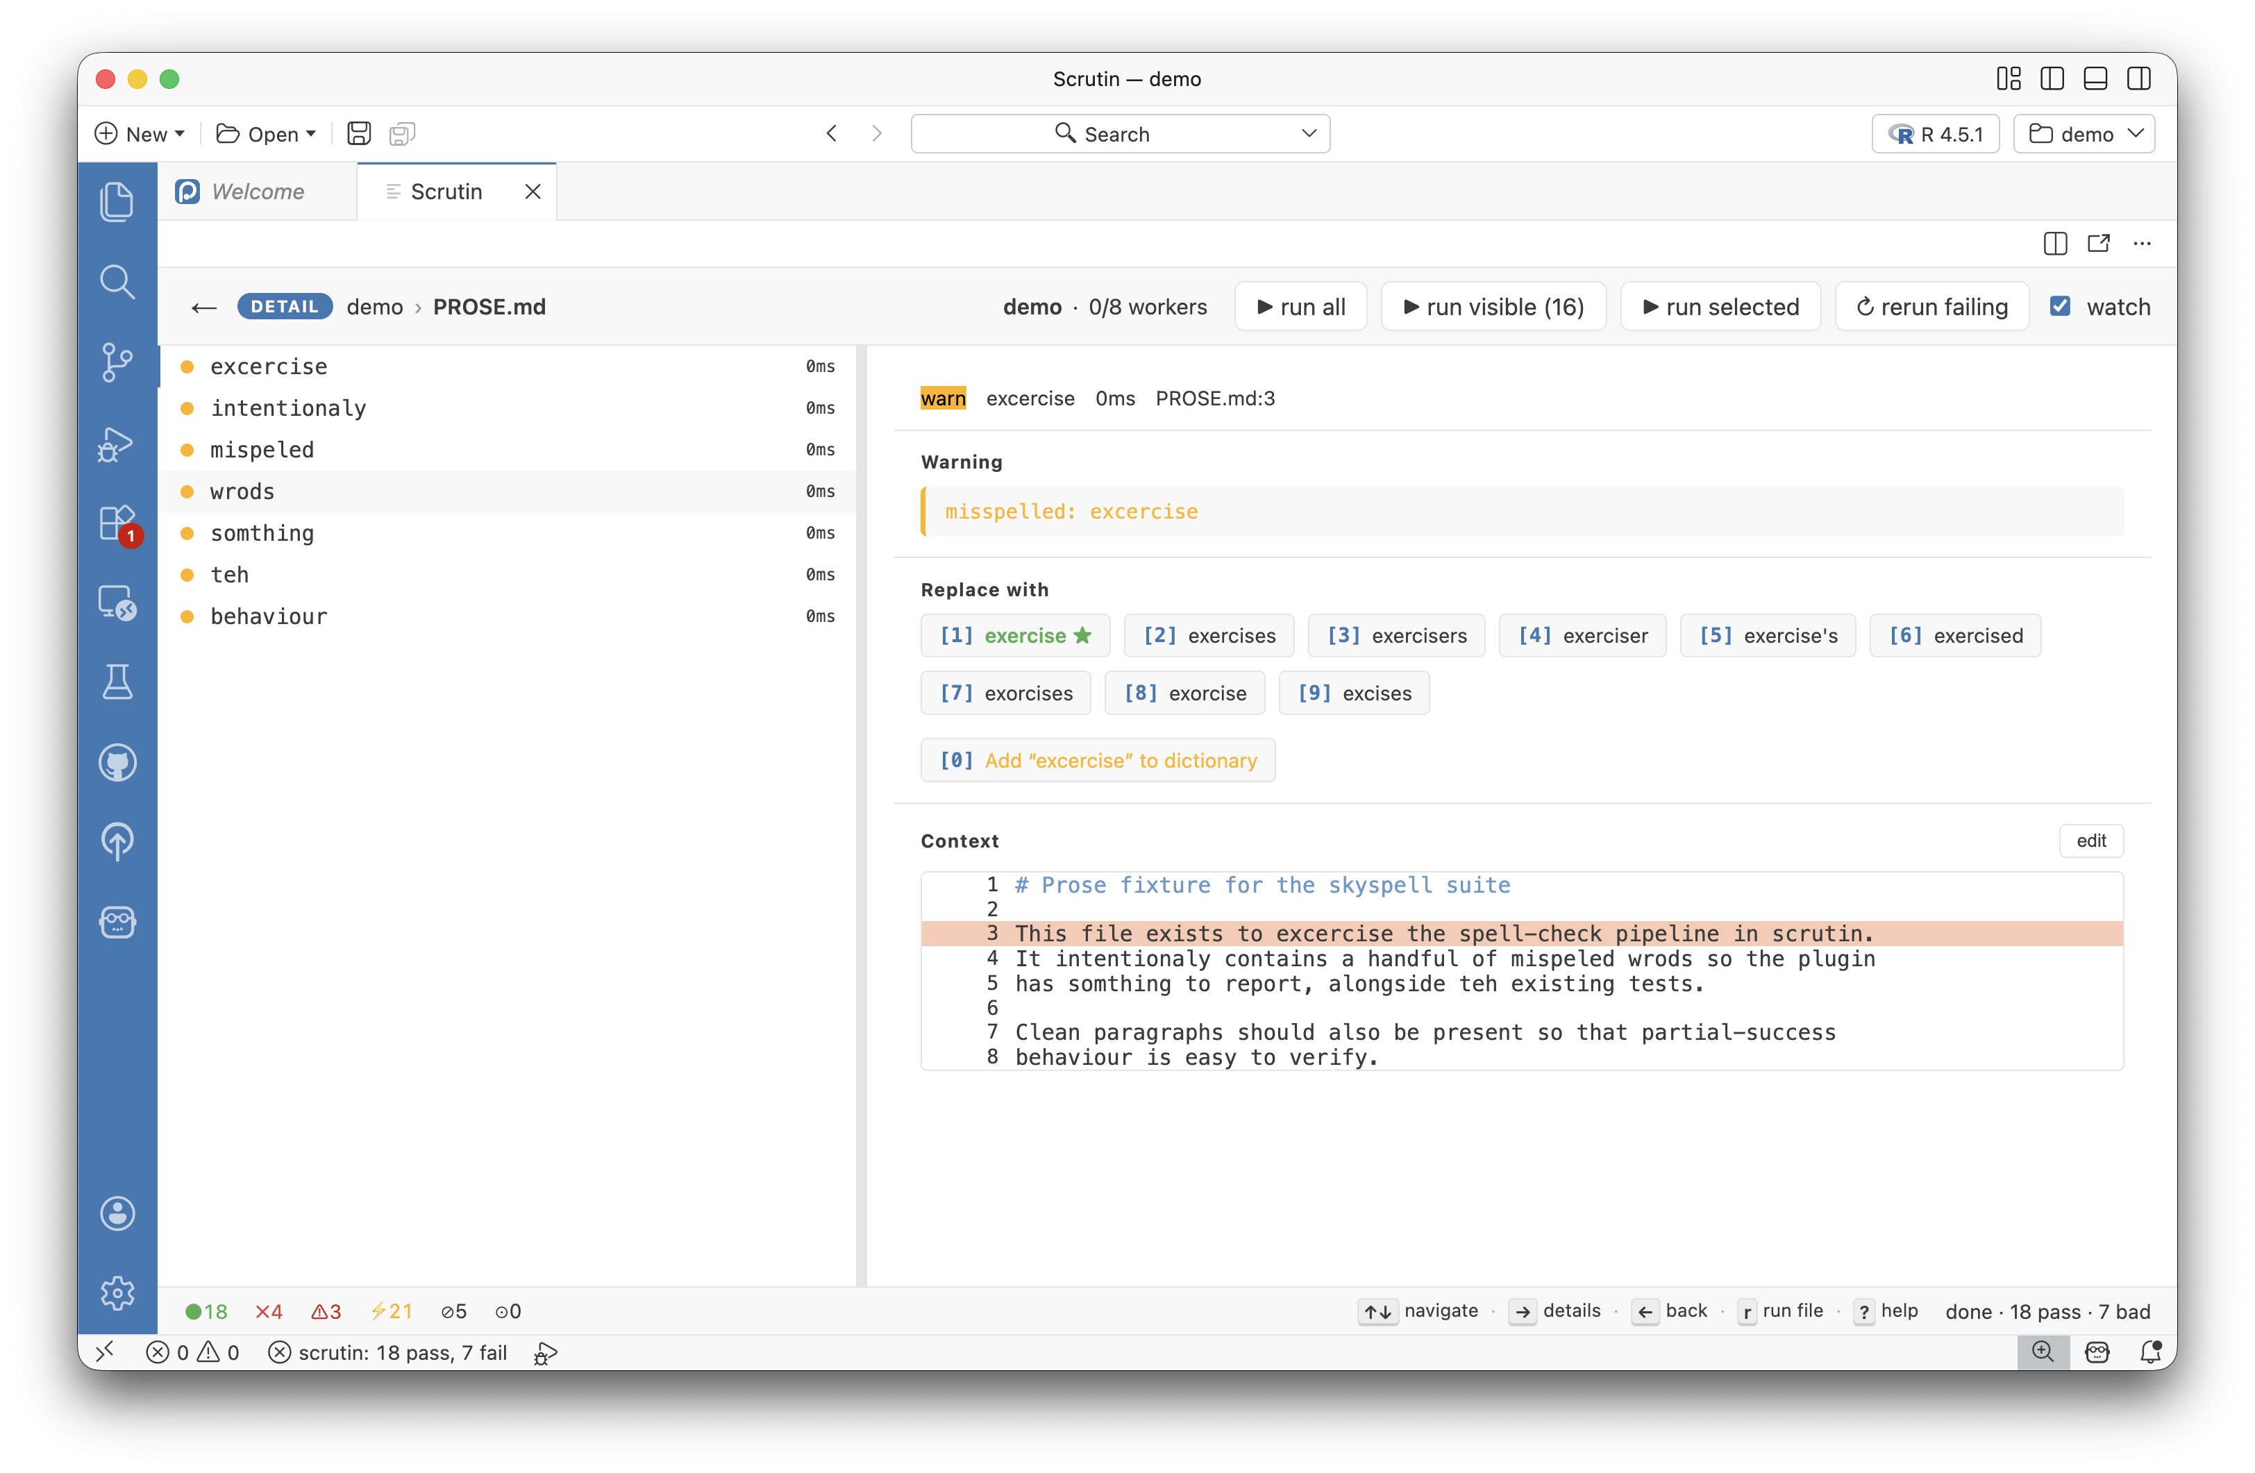Open the Source Control sidebar icon
This screenshot has width=2255, height=1473.
point(117,362)
